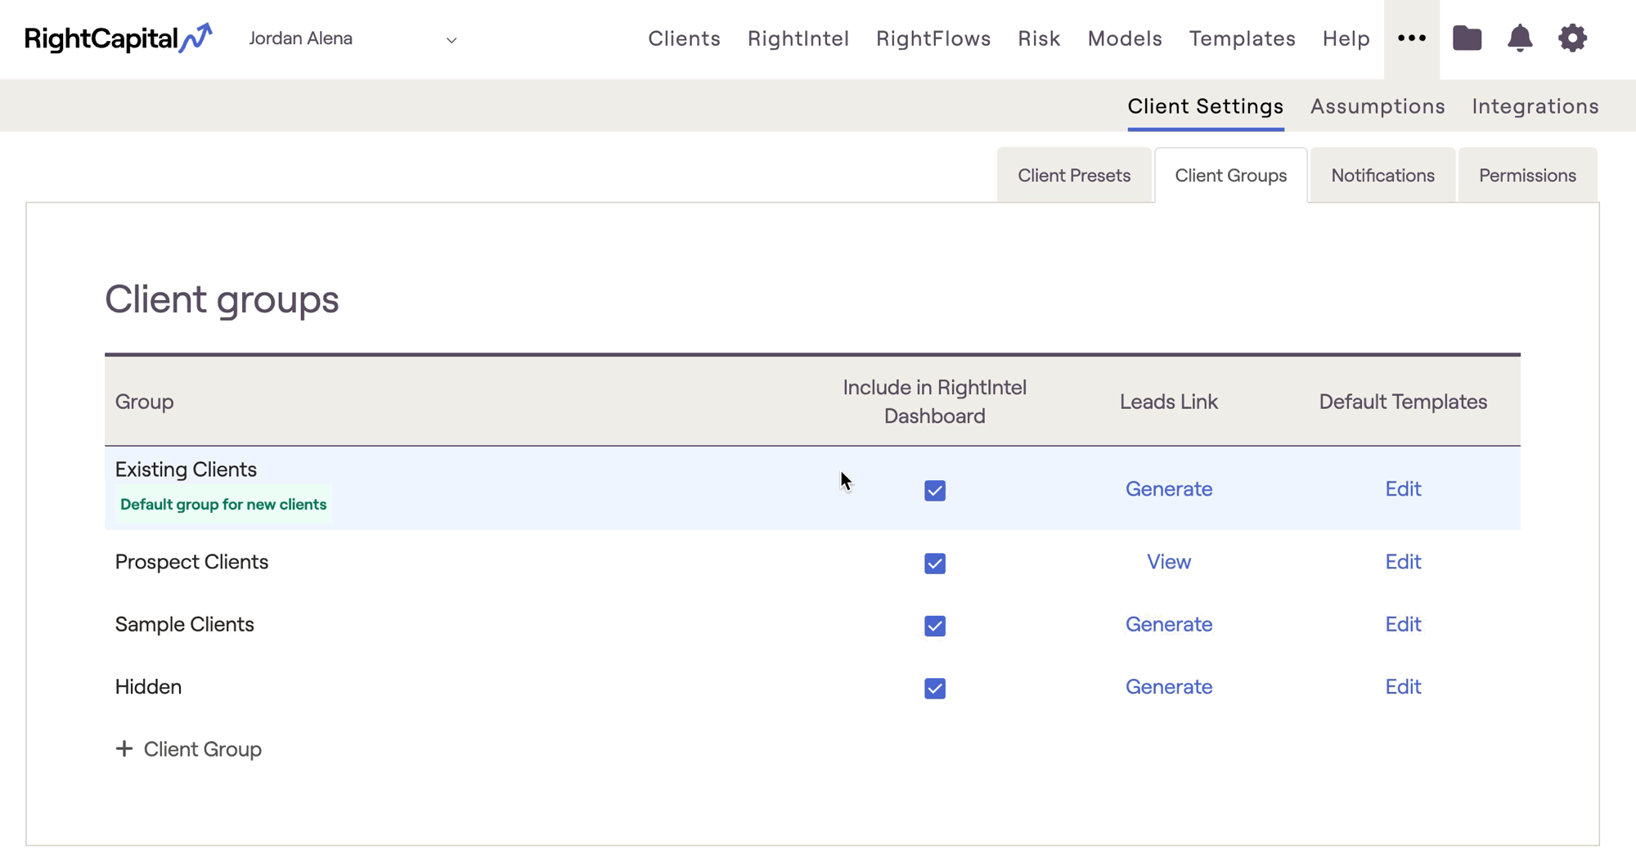
Task: Edit default templates for Hidden group
Action: (x=1403, y=686)
